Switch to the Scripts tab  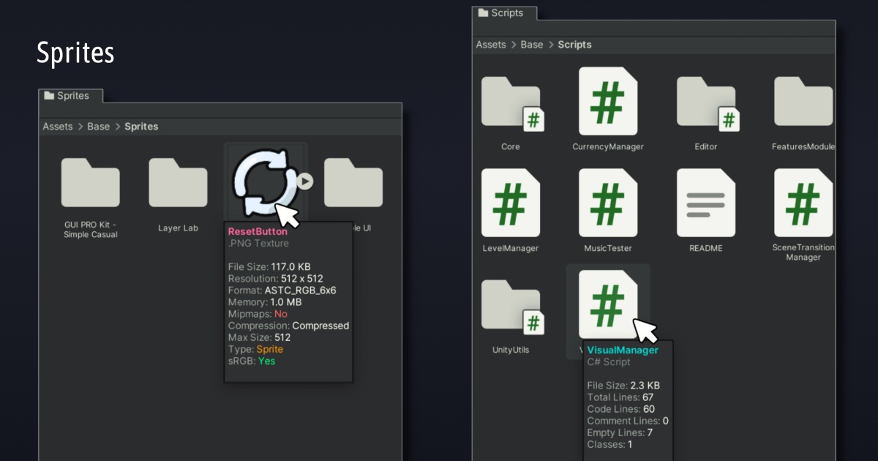(504, 12)
